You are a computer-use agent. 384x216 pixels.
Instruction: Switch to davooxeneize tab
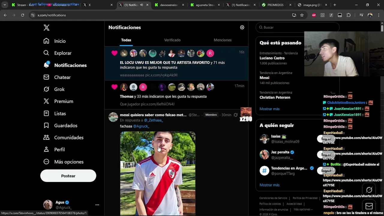pyautogui.click(x=169, y=5)
